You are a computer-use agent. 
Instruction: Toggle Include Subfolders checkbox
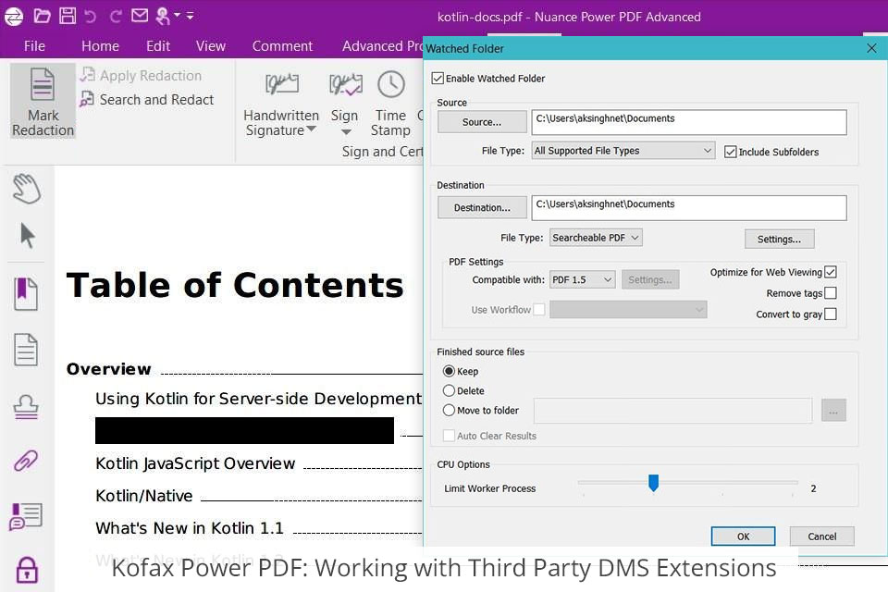(x=731, y=152)
